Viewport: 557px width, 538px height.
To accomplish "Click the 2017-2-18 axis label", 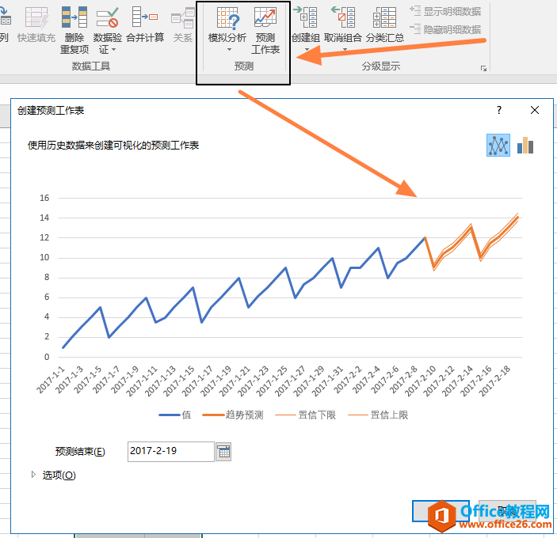I will pos(494,381).
